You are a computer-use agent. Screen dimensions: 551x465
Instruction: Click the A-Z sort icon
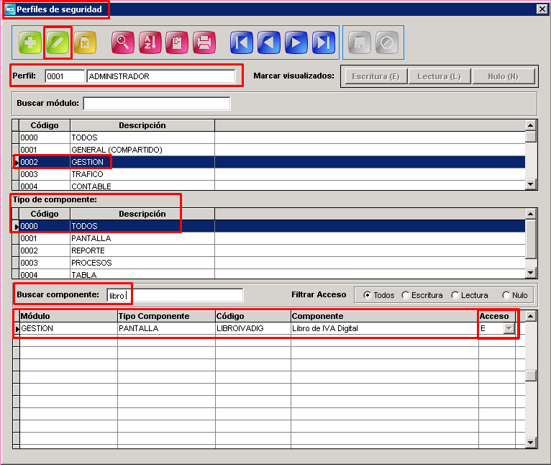pyautogui.click(x=150, y=42)
